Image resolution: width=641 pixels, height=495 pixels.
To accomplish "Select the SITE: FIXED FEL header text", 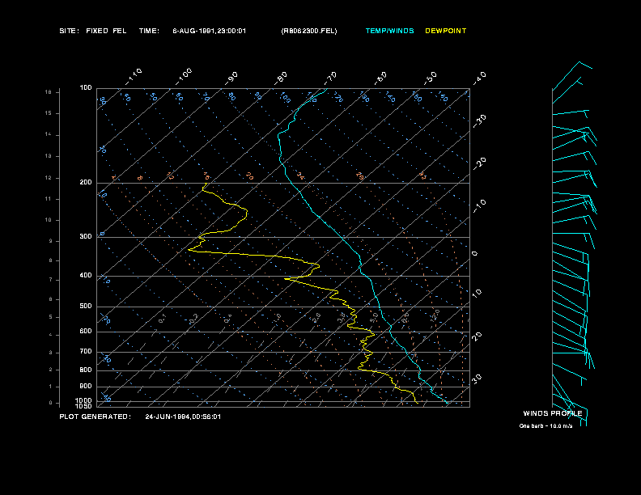I will coord(93,31).
